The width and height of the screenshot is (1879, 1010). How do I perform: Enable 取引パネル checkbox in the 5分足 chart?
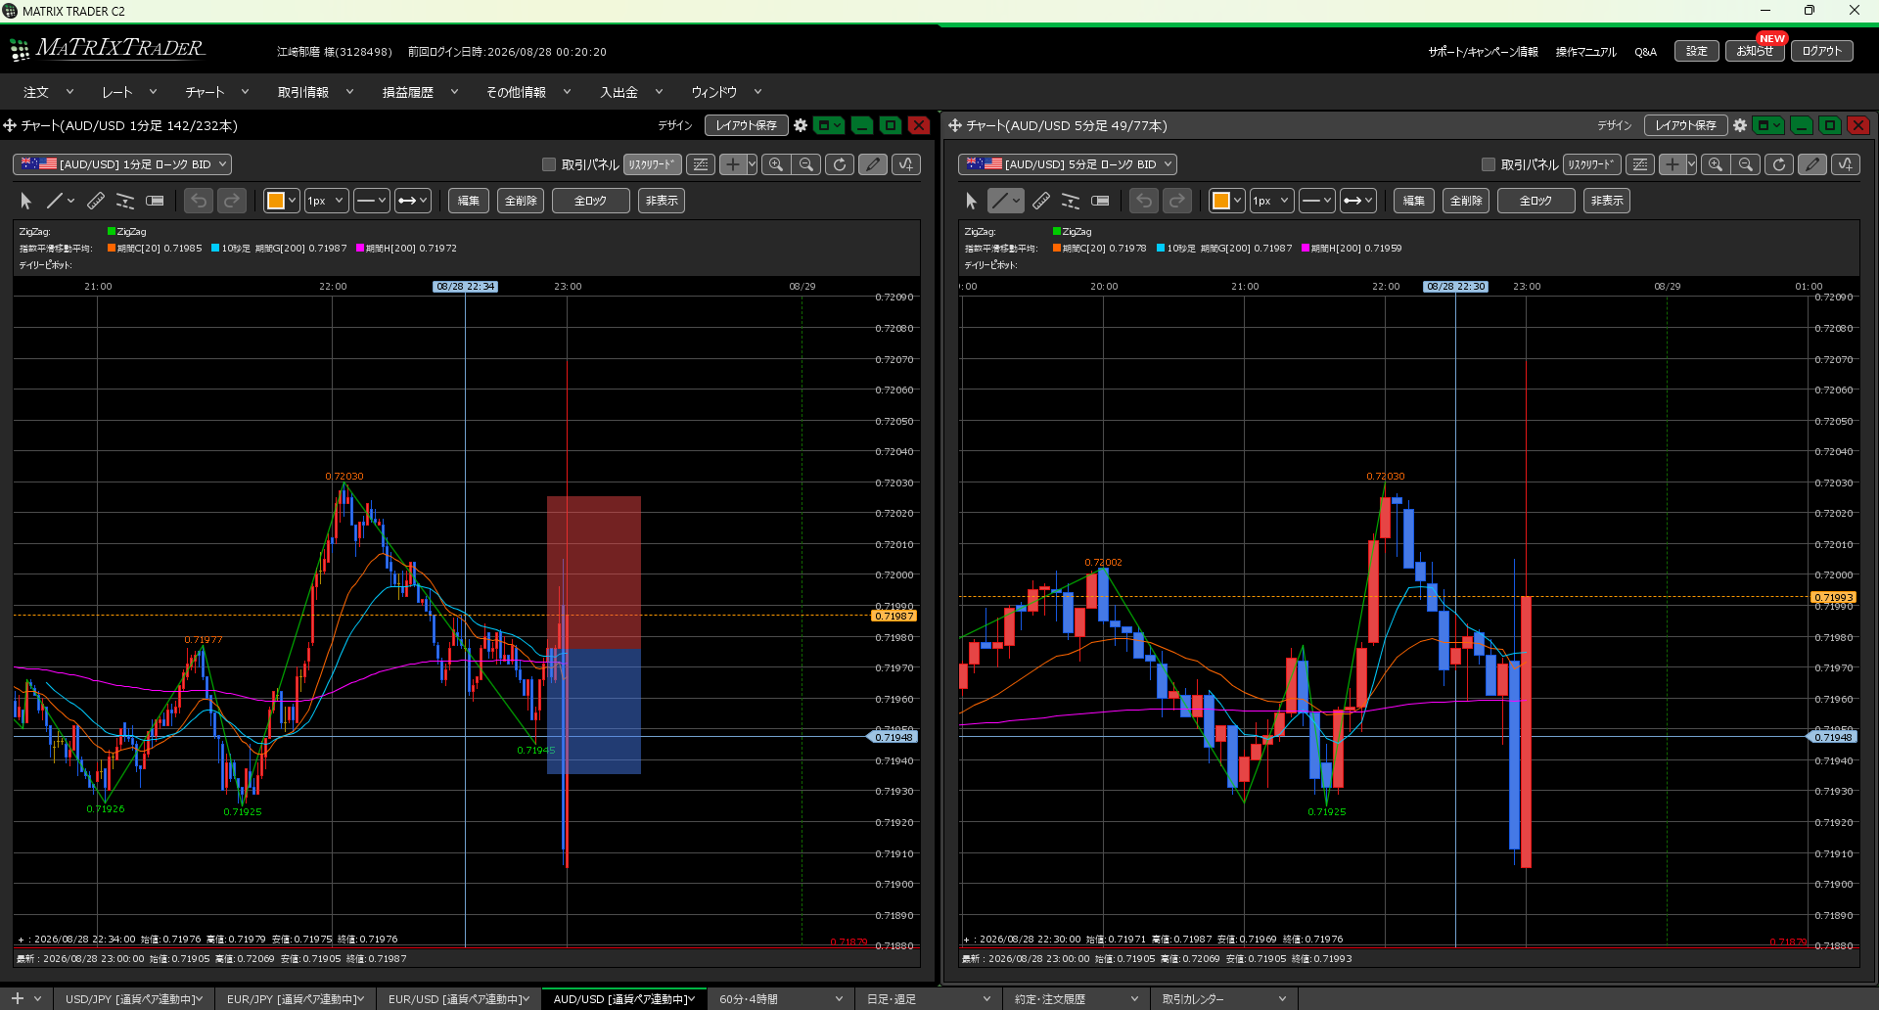1489,164
